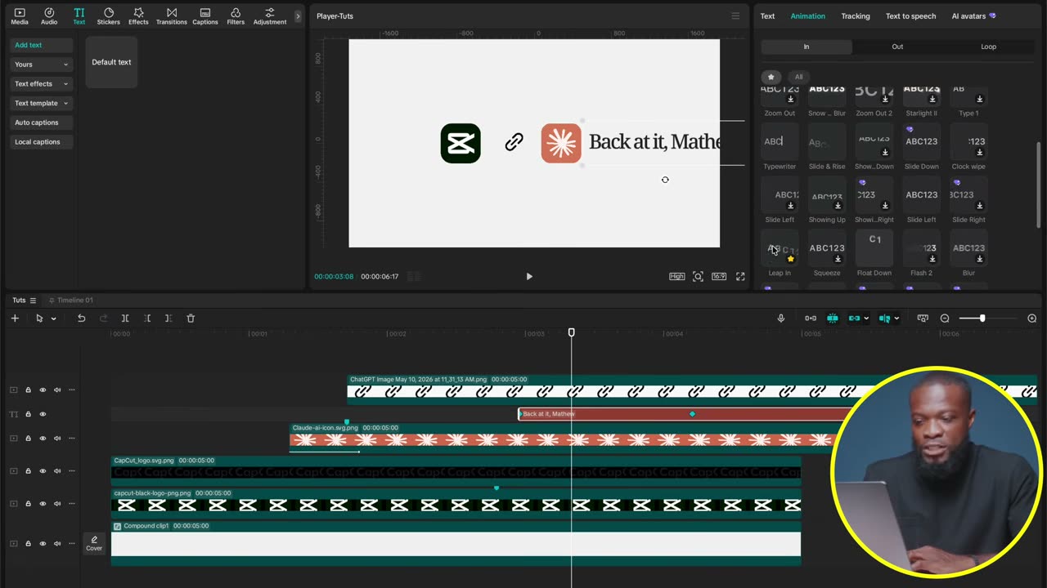The height and width of the screenshot is (588, 1047).
Task: Open the Stickers panel
Action: [109, 16]
